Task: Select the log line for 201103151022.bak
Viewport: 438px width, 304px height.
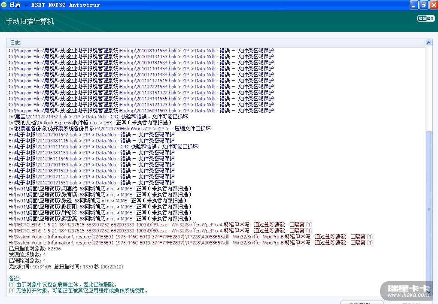Action: pos(141,93)
